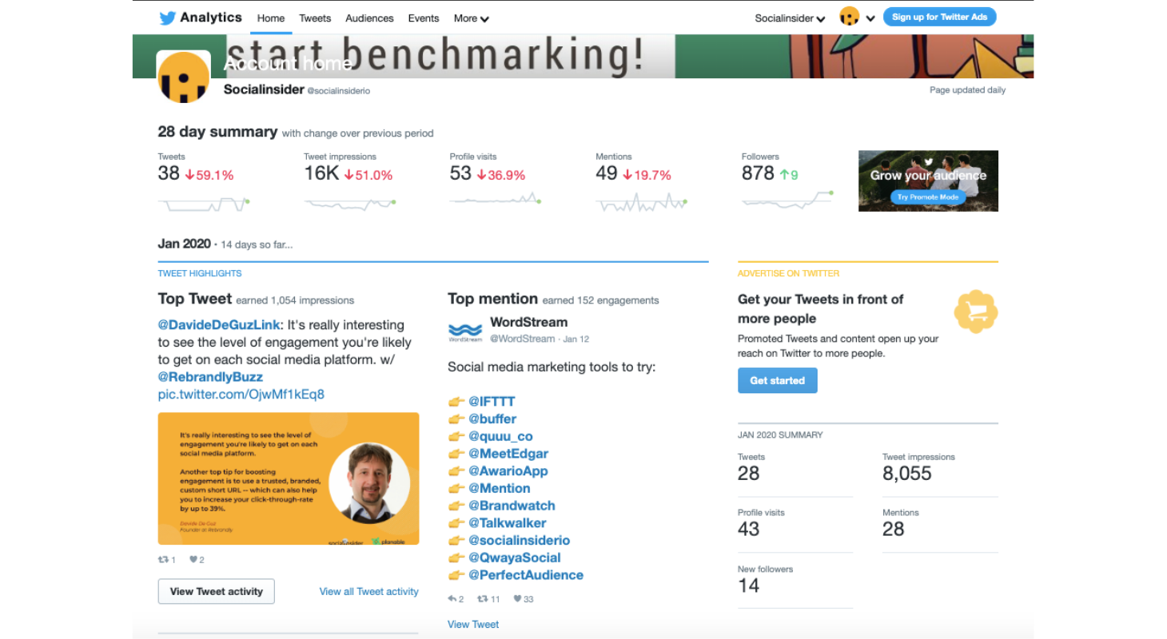
Task: Click the Analytics title
Action: pyautogui.click(x=211, y=18)
